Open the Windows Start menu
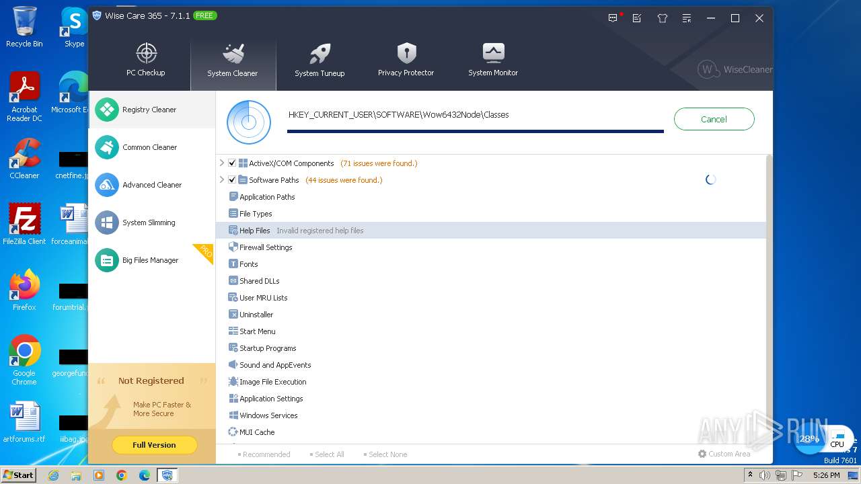The height and width of the screenshot is (484, 861). click(x=19, y=475)
